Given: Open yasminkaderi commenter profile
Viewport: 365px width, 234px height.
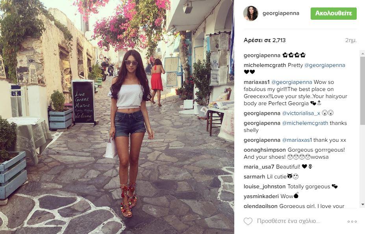Looking at the screenshot, I should pos(261,197).
